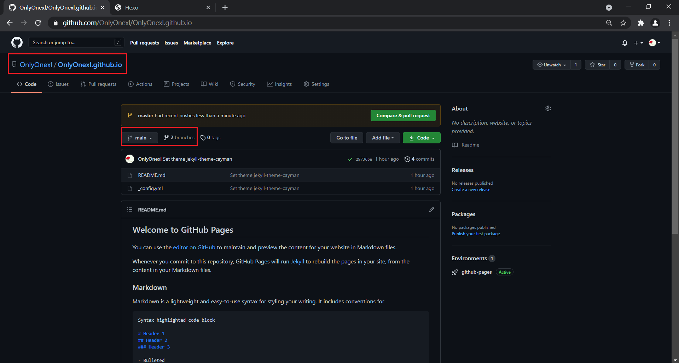Open the Jekyll link in README
The width and height of the screenshot is (679, 363).
(297, 261)
